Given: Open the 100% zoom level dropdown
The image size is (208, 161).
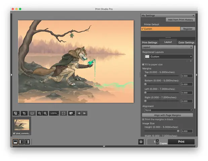Looking at the screenshot, I should pos(54,113).
